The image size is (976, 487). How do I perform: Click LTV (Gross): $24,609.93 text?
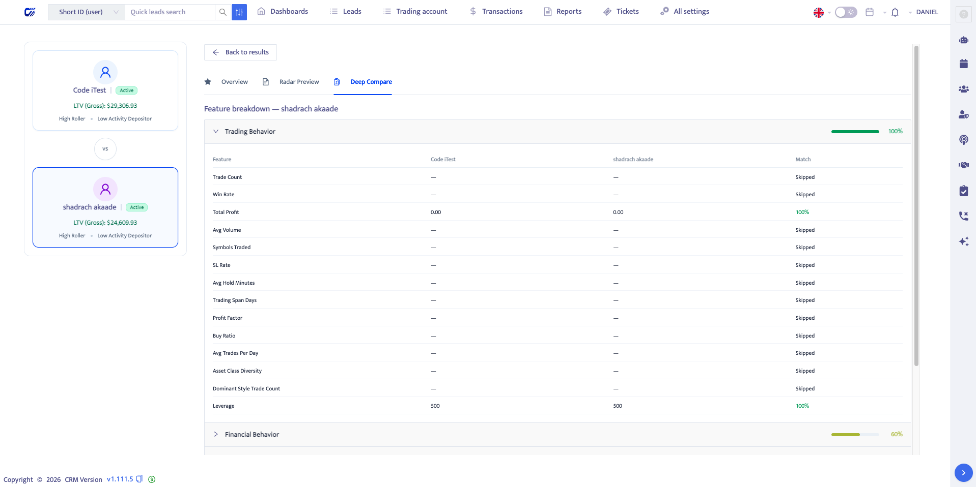pos(105,223)
